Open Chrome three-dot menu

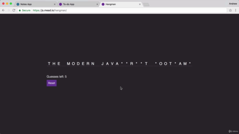click(236, 10)
